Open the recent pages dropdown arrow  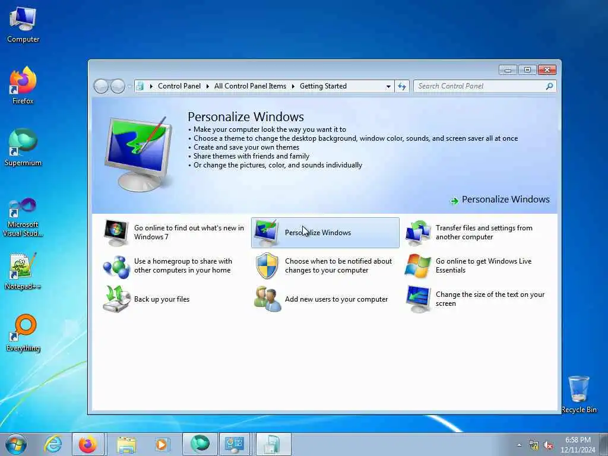coord(129,87)
